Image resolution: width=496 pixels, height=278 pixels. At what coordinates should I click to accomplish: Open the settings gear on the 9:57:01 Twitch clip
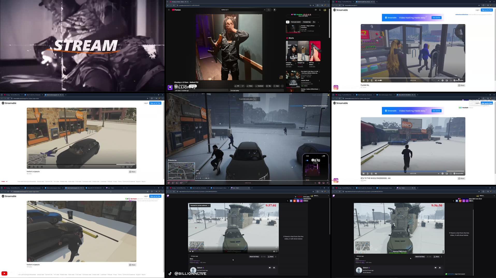click(274, 251)
